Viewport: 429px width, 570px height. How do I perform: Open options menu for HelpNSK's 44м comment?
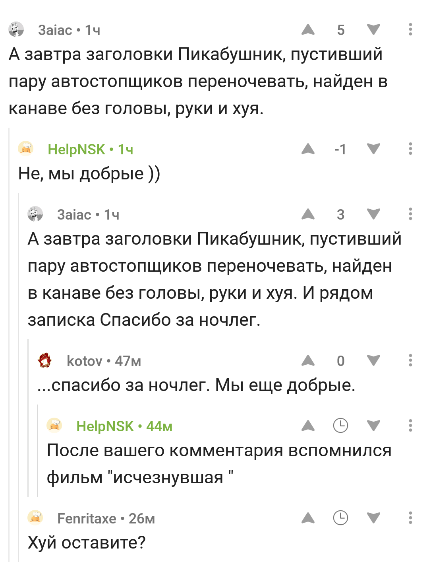click(410, 426)
